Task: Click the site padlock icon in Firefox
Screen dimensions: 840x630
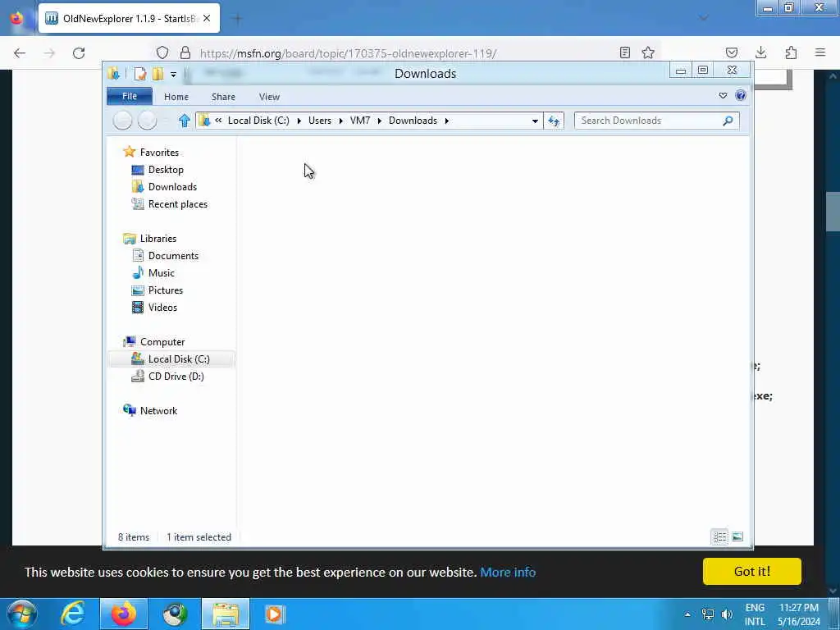Action: (185, 52)
